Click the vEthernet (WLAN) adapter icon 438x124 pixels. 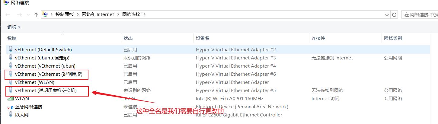click(11, 82)
